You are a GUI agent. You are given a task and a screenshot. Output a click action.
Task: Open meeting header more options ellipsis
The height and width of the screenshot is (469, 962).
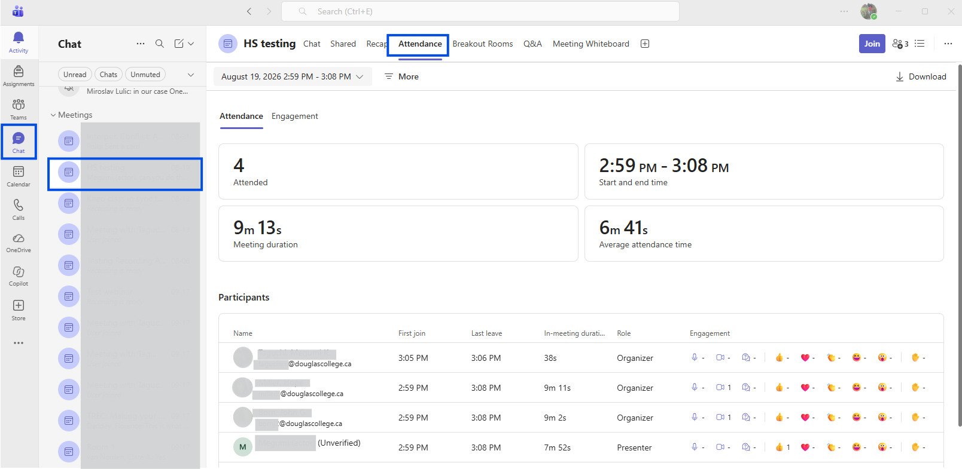[x=948, y=44]
